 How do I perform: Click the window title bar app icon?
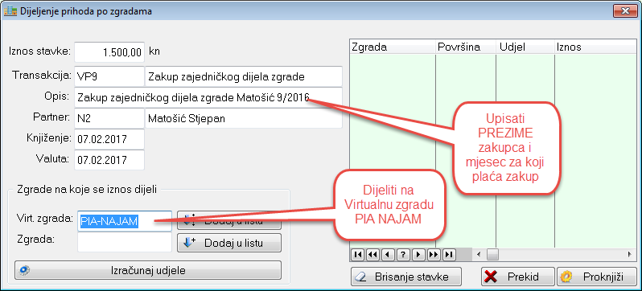(x=10, y=11)
